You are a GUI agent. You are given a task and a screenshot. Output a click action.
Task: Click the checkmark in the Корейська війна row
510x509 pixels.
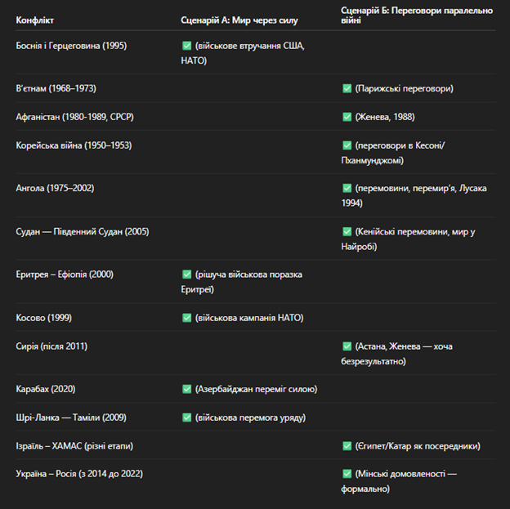(x=347, y=145)
